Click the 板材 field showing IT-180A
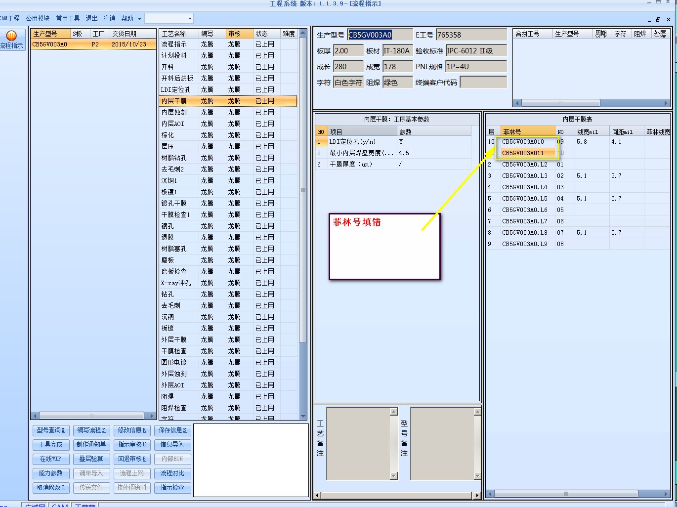 pos(397,50)
